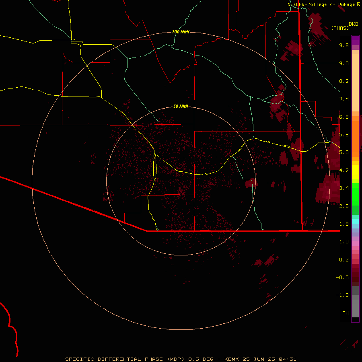Click the -1.3 value on the color scale
The width and height of the screenshot is (362, 362).
pos(342,295)
